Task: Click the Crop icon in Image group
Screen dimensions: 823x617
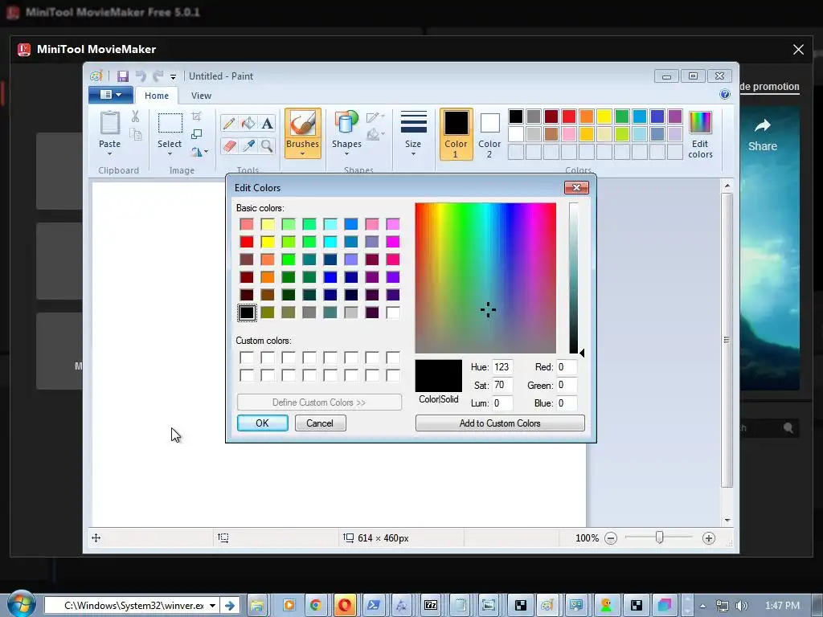Action: [x=196, y=116]
